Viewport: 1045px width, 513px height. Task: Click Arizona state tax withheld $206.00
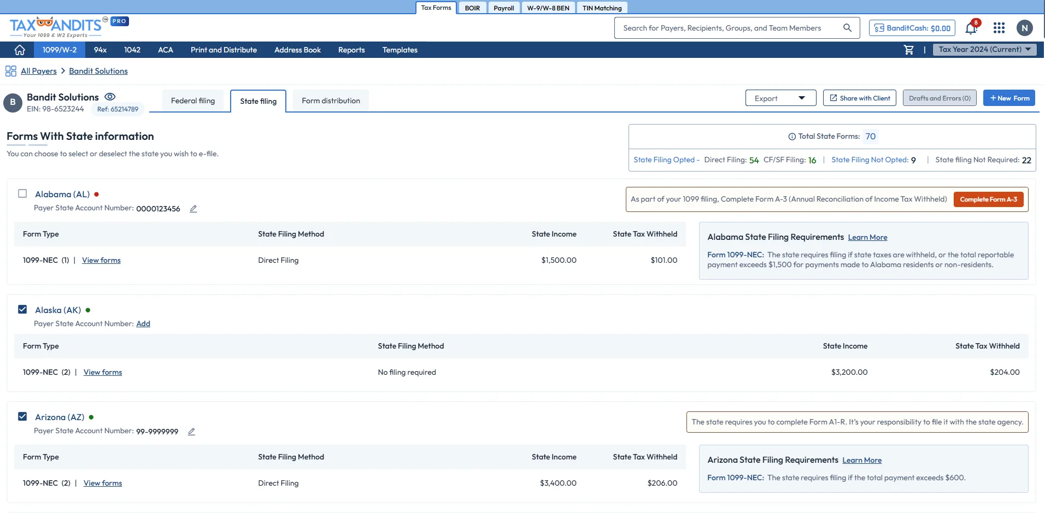(x=662, y=483)
